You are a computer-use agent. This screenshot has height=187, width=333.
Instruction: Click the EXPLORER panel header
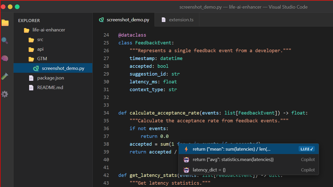[x=29, y=21]
